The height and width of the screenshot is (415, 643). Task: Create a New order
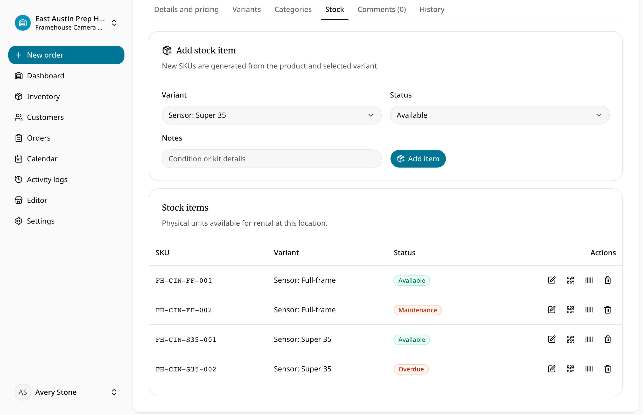(x=66, y=55)
